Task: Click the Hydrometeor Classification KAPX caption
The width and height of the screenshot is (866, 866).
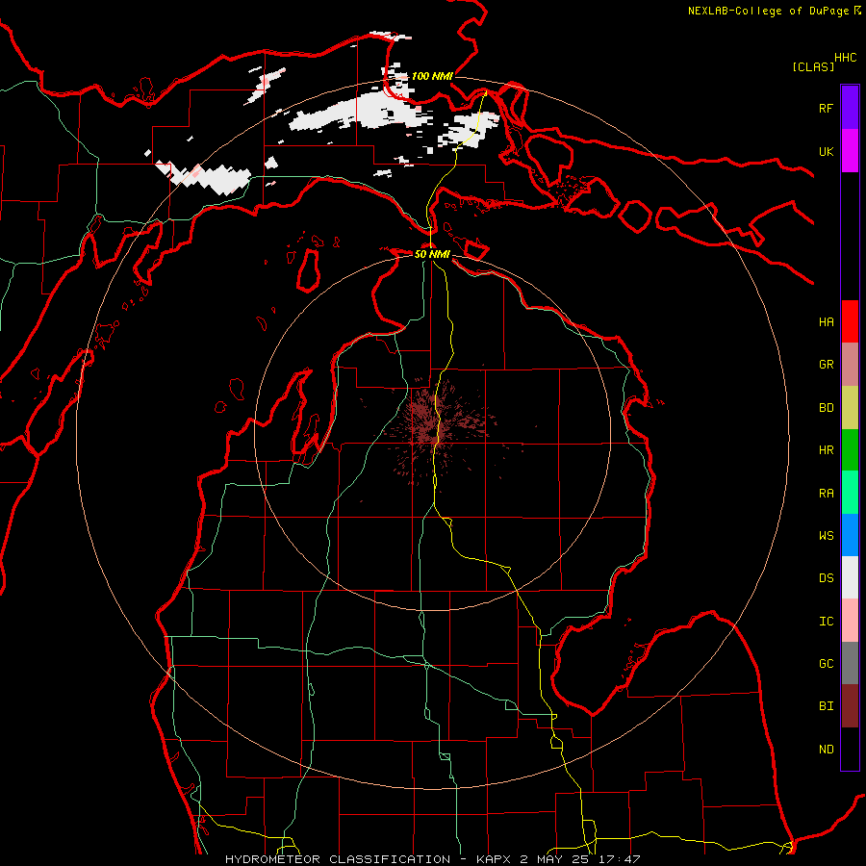Action: tap(432, 859)
